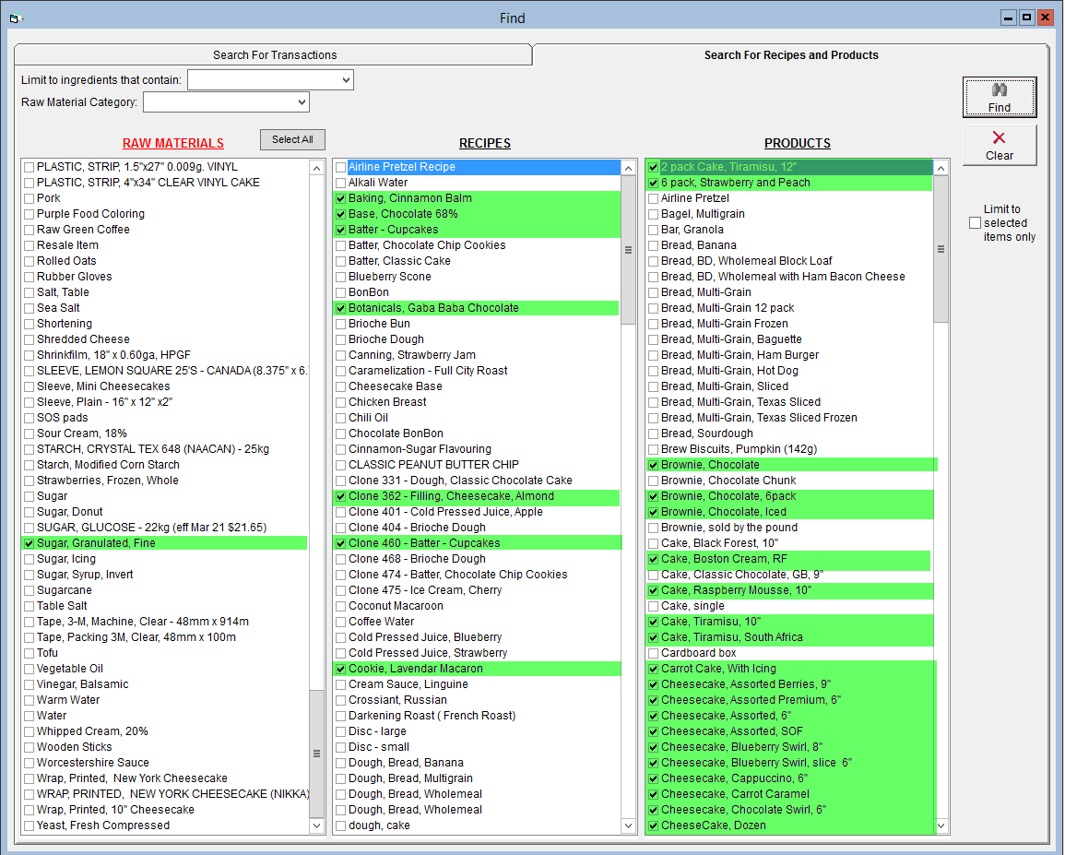
Task: Click the RAW MATERIALS red heading link
Action: click(173, 143)
